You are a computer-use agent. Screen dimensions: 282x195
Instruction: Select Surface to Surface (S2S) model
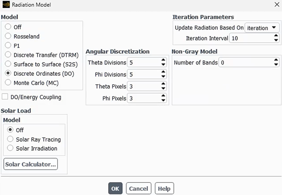pyautogui.click(x=8, y=64)
